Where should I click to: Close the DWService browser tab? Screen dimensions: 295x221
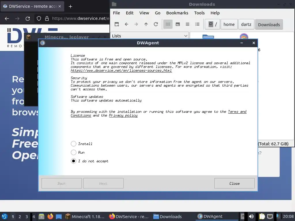pyautogui.click(x=59, y=6)
